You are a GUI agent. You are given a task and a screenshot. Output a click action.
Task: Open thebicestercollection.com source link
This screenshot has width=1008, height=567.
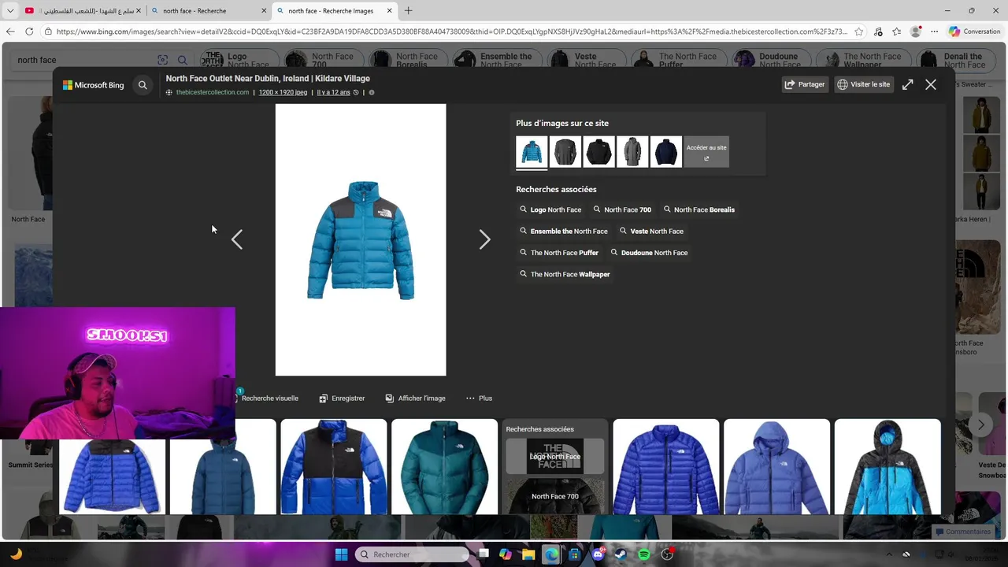click(x=213, y=92)
